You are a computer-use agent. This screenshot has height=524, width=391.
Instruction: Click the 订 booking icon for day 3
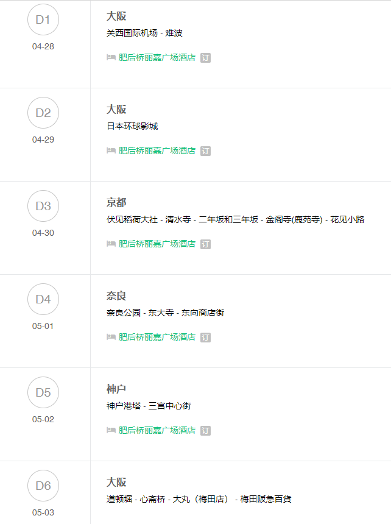coord(205,244)
